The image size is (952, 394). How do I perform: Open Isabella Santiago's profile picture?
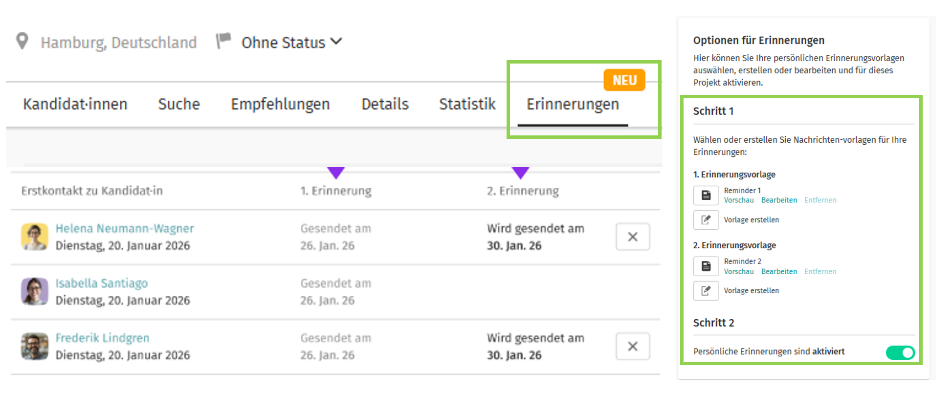coord(35,291)
